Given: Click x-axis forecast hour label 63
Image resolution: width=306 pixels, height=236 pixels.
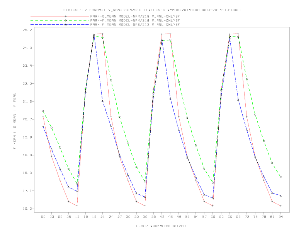Looking at the screenshot, I should click(221, 217).
